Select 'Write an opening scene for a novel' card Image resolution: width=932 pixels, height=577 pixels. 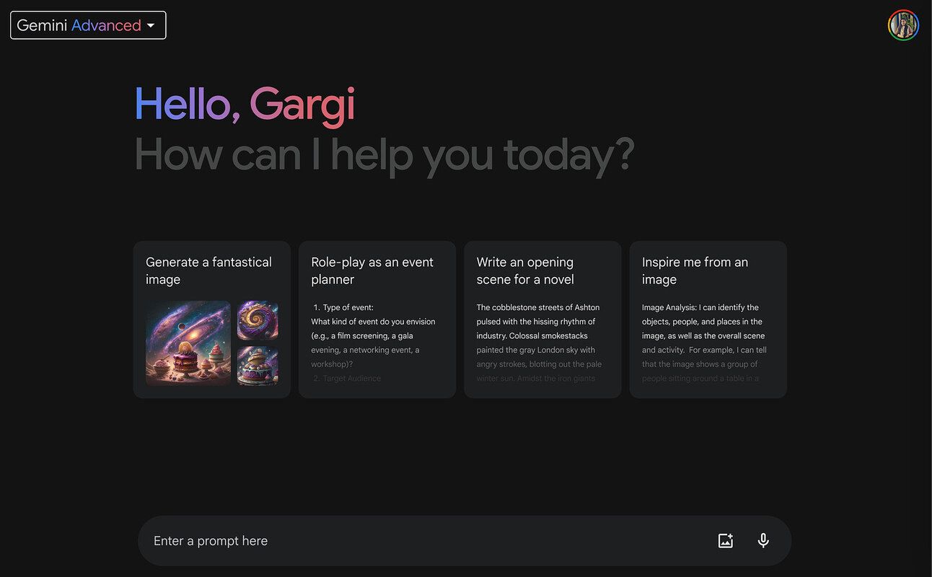point(542,320)
